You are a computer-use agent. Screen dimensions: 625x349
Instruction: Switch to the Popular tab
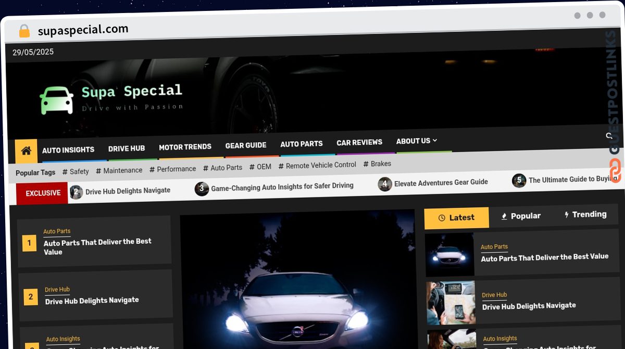coord(520,216)
